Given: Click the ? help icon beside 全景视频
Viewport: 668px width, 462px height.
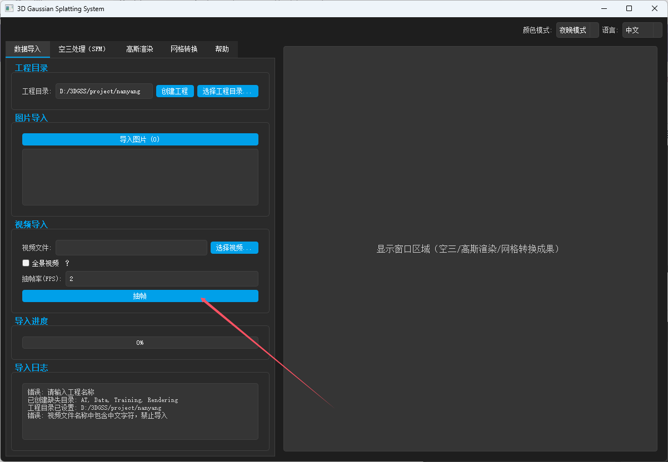Looking at the screenshot, I should [67, 263].
